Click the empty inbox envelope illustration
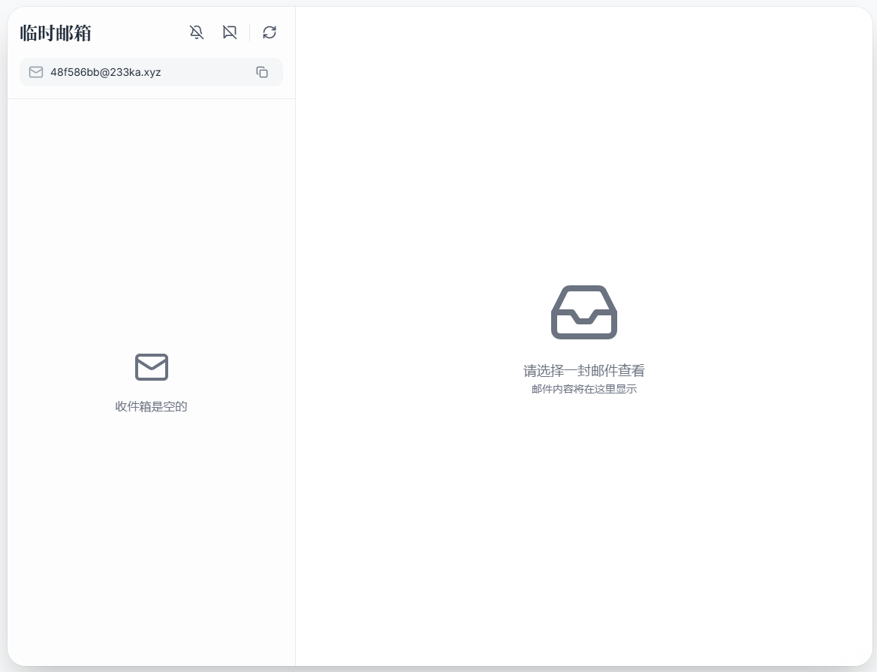The image size is (877, 672). click(151, 367)
